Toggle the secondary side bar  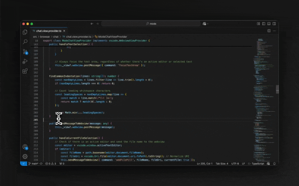(x=274, y=24)
